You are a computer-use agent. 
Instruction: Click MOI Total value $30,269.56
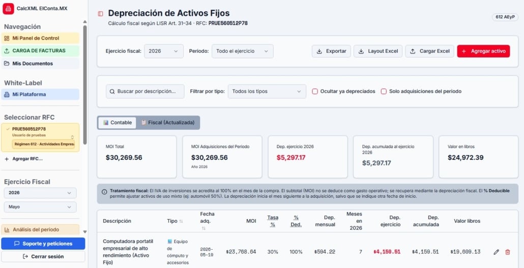pyautogui.click(x=124, y=157)
